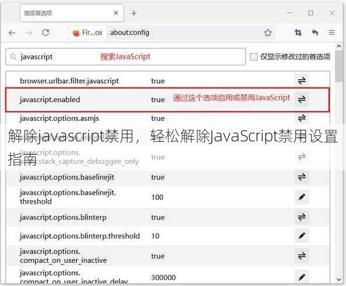The height and width of the screenshot is (286, 346).
Task: Click the javascript search preference field
Action: tap(126, 57)
